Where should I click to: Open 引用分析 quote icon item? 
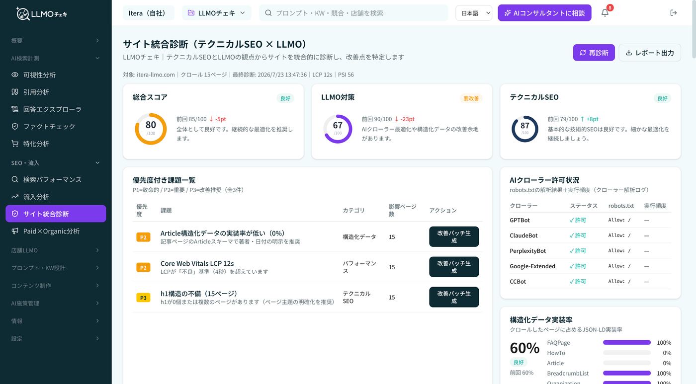point(56,92)
